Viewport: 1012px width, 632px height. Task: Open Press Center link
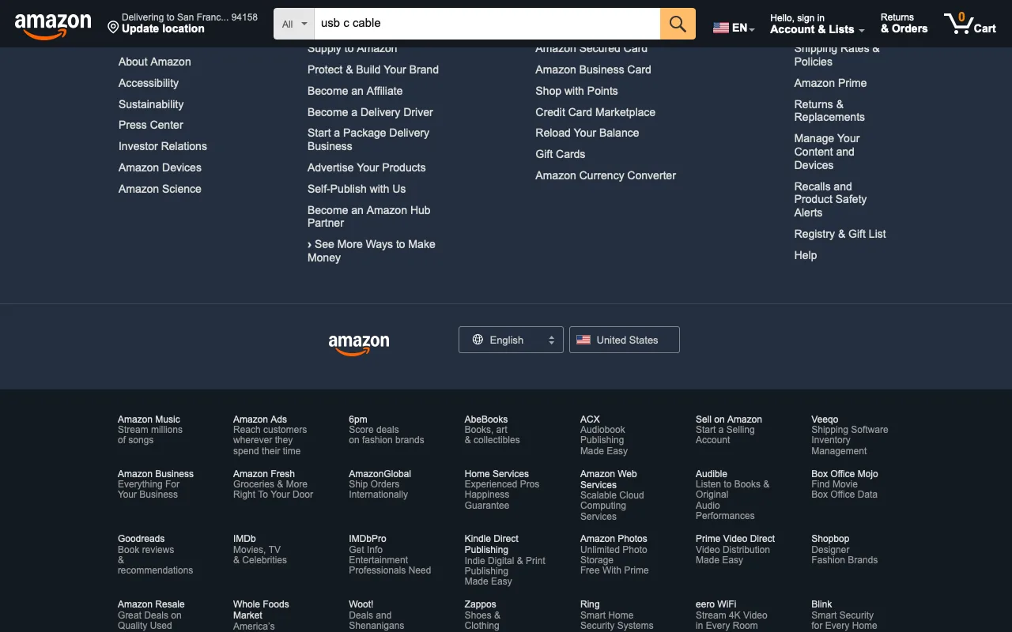150,125
